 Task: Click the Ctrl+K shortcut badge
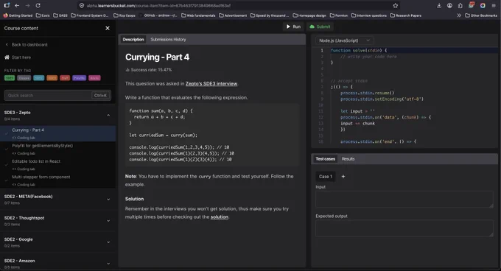pos(100,96)
